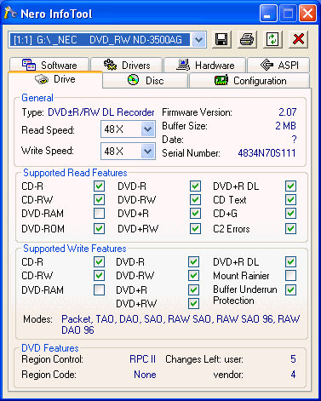Toggle DVD-RAM read feature checkbox
Viewport: 321px width, 401px height.
[x=99, y=213]
